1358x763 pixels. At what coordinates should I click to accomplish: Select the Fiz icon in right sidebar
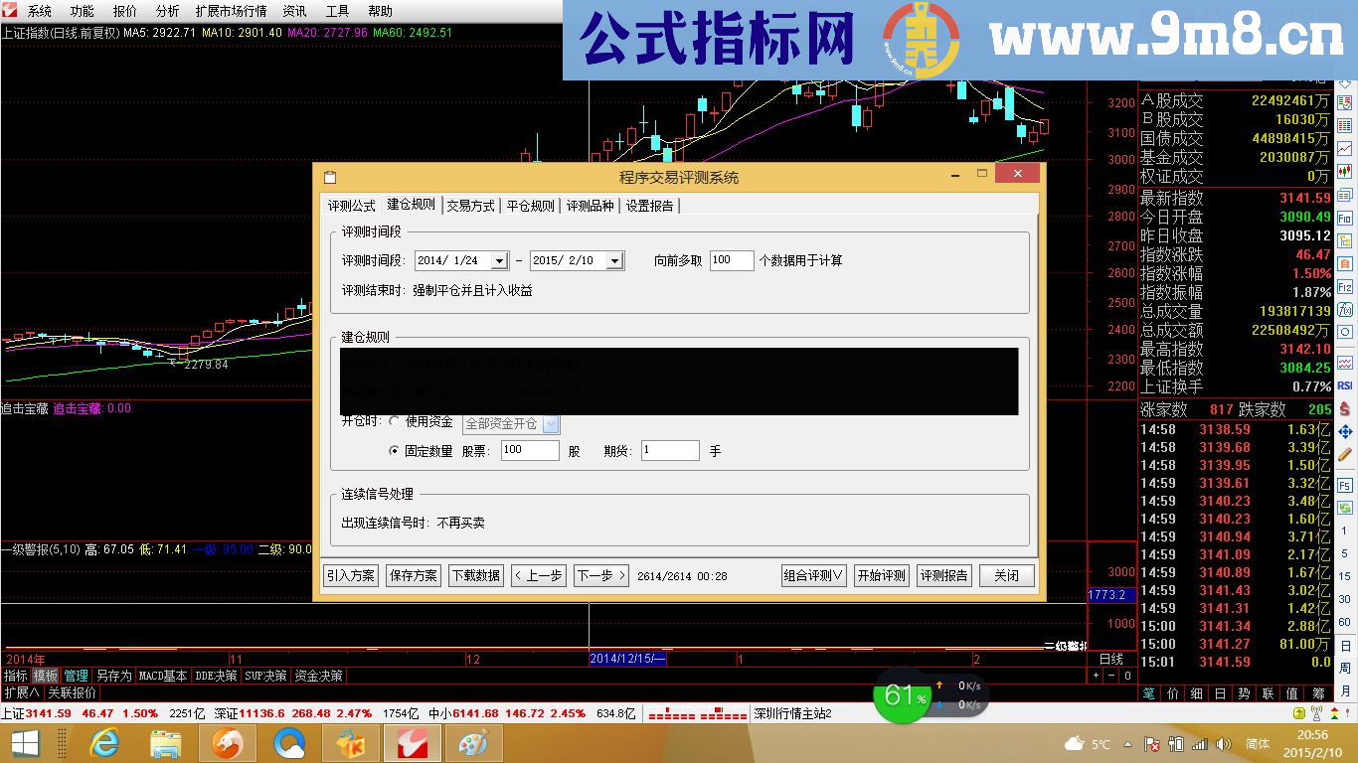(x=1345, y=286)
